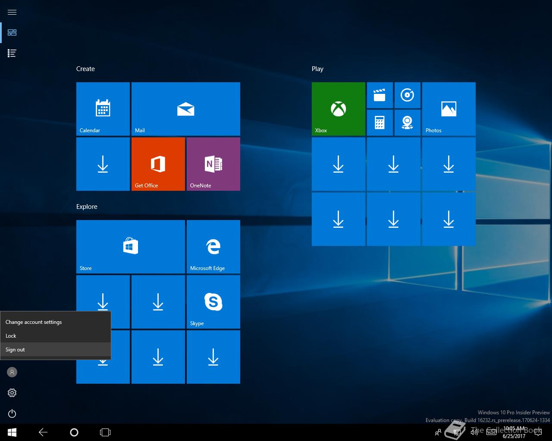Click the Windows Start button

tap(12, 432)
